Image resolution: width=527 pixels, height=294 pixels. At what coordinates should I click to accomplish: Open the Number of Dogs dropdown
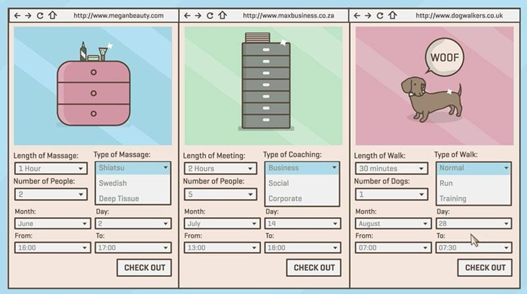point(391,194)
